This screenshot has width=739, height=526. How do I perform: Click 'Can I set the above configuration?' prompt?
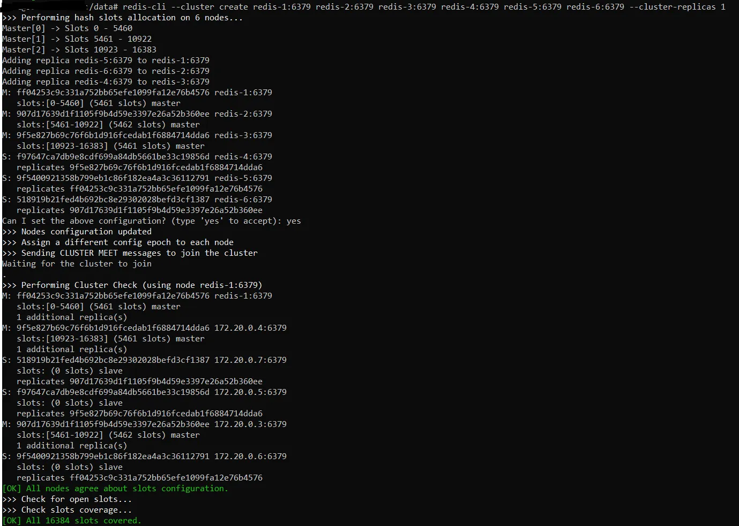pos(151,221)
